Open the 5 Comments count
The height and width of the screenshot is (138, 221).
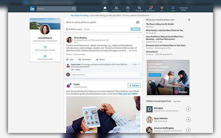pyautogui.click(x=79, y=54)
